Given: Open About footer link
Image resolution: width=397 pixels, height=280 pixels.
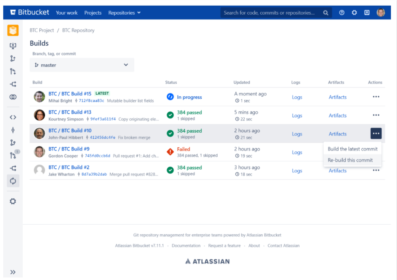Looking at the screenshot, I should (x=254, y=246).
